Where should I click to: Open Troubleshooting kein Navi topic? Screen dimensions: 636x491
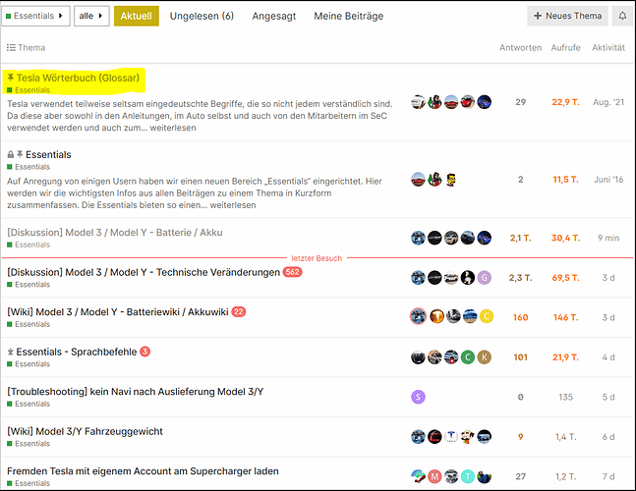(x=136, y=392)
